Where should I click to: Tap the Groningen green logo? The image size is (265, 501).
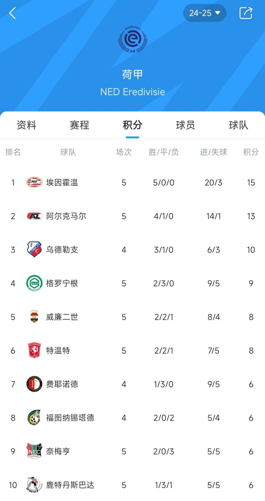(34, 283)
